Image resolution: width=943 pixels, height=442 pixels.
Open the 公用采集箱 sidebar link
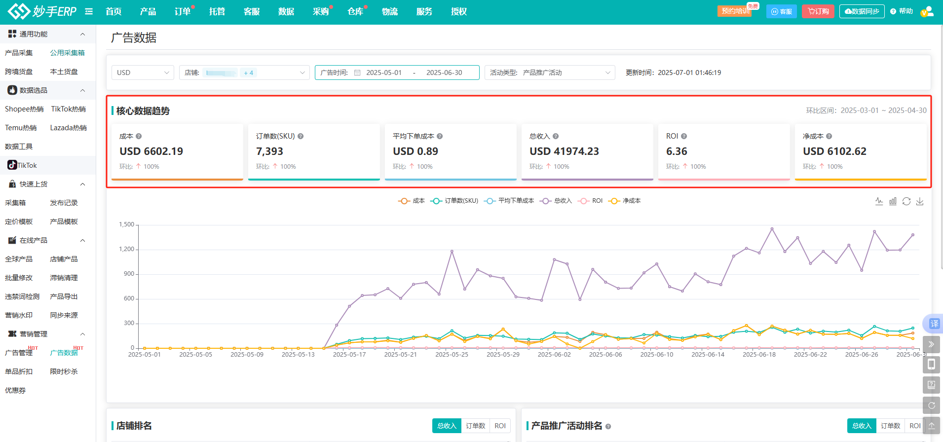coord(68,53)
